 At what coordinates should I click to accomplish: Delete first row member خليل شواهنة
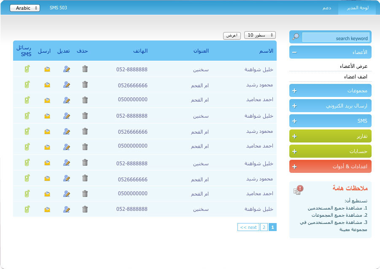[85, 69]
